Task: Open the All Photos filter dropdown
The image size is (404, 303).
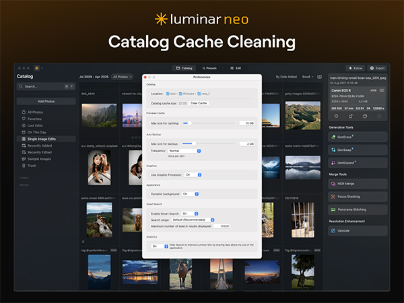Action: pyautogui.click(x=123, y=77)
